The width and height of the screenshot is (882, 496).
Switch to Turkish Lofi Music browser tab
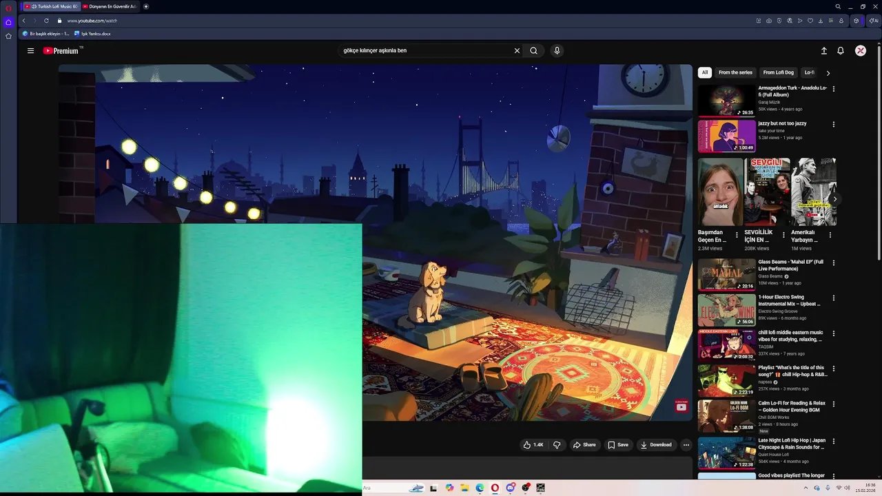(x=50, y=6)
